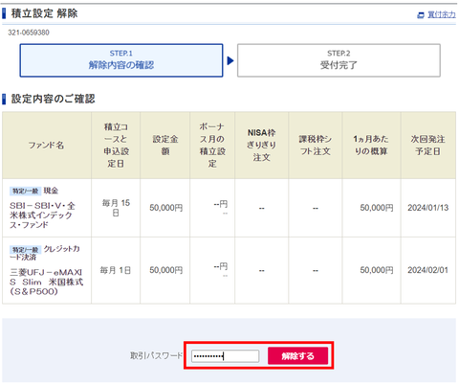The width and height of the screenshot is (459, 385).
Task: Click the 次回発注予定日 column header
Action: [428, 146]
